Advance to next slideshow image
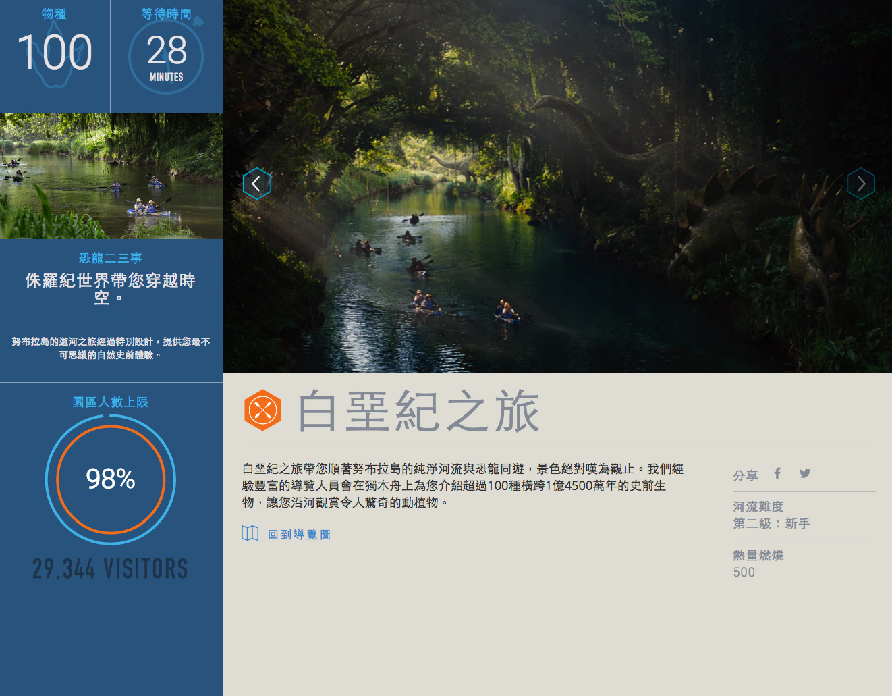Image resolution: width=892 pixels, height=696 pixels. point(861,184)
